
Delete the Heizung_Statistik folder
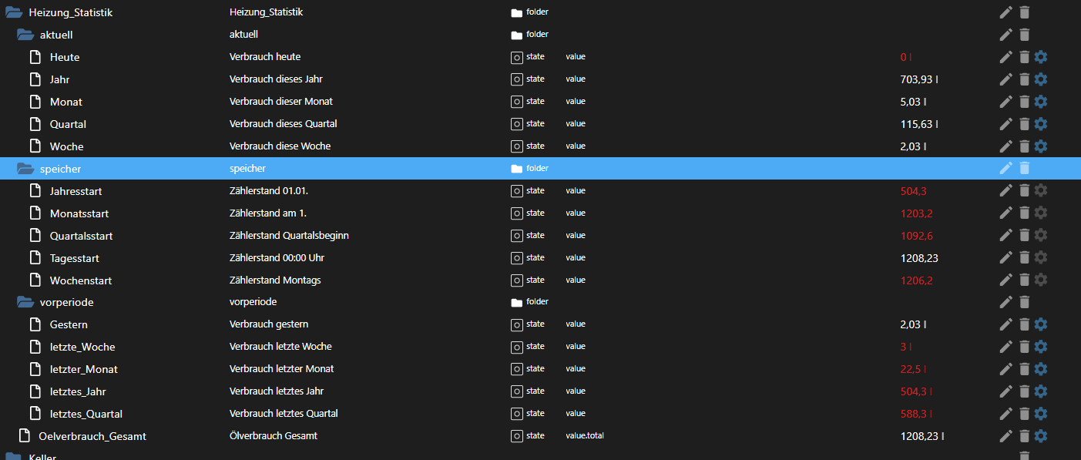coord(1024,12)
